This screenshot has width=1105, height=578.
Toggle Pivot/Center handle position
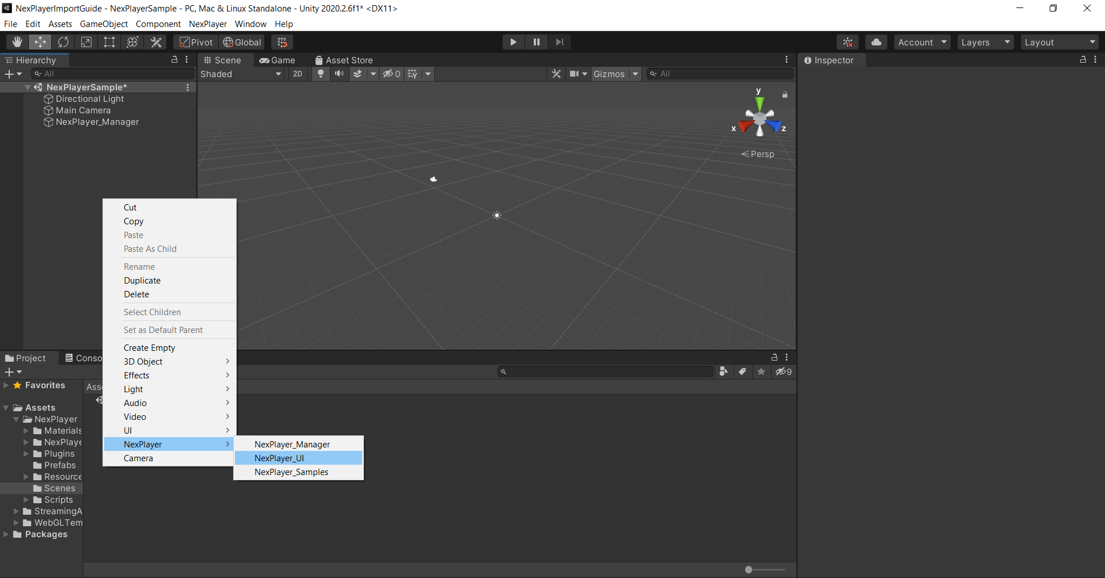196,42
